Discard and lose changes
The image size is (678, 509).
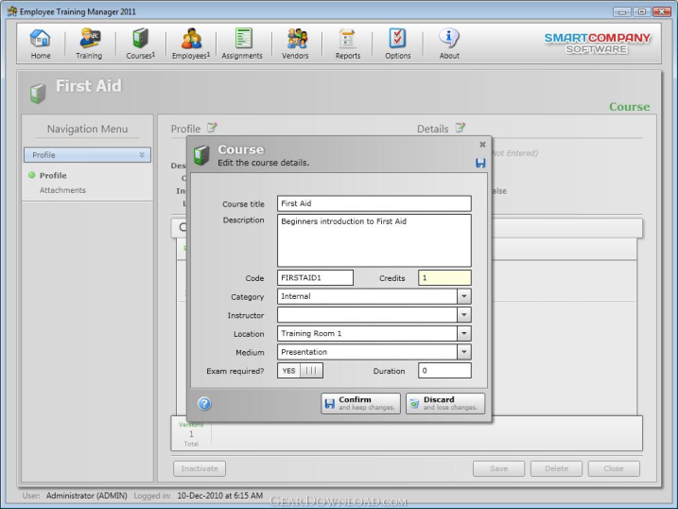445,403
